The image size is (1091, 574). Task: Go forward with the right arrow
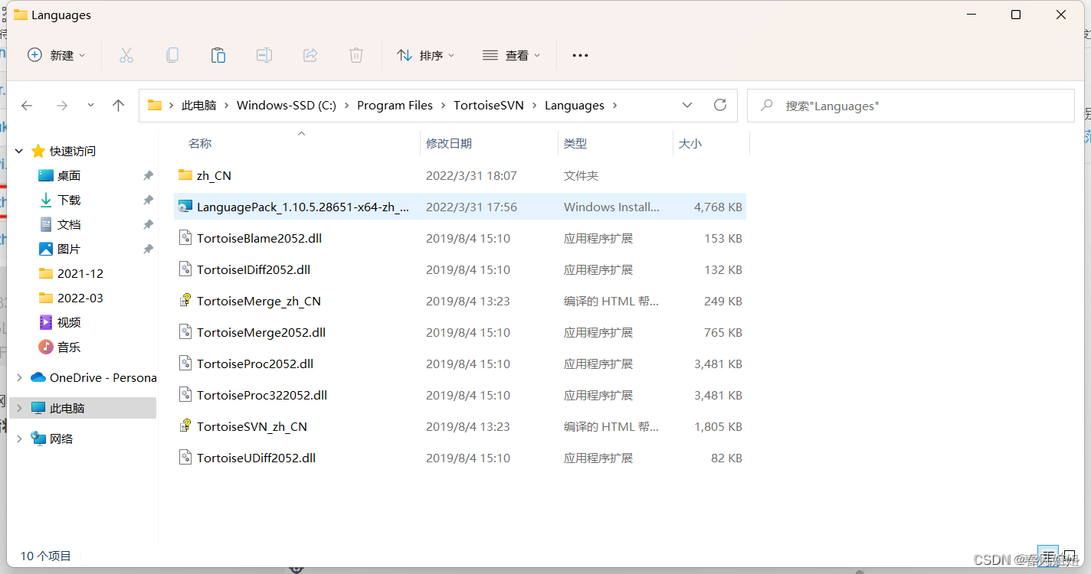[62, 106]
